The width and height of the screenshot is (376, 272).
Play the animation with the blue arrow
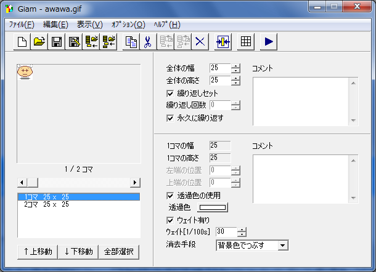tap(270, 41)
